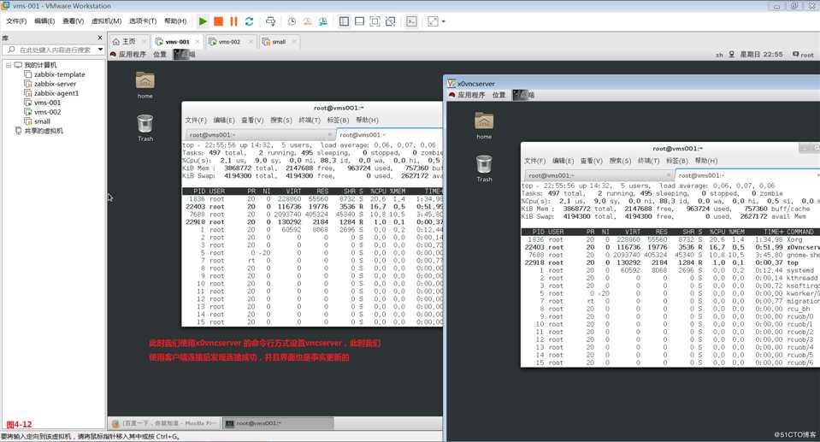Viewport: 820px width, 442px height.
Task: Open the stretch display dropdown arrow
Action: (444, 21)
